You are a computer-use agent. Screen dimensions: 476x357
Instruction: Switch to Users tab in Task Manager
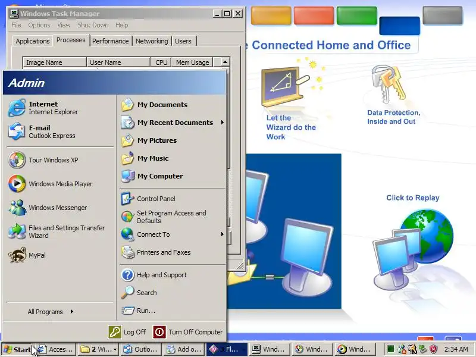[x=183, y=41]
